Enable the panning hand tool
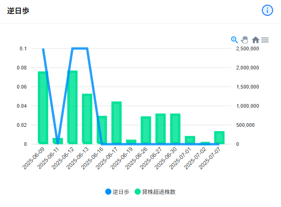 tap(245, 40)
